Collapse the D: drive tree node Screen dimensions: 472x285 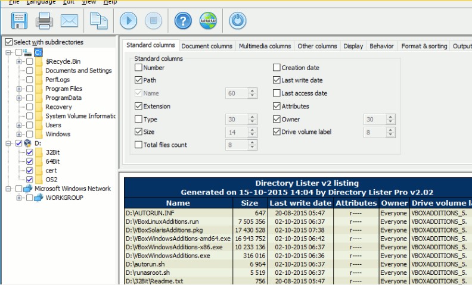tap(8, 143)
